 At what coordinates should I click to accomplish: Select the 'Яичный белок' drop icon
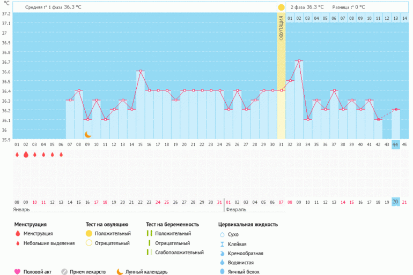pos(222,271)
